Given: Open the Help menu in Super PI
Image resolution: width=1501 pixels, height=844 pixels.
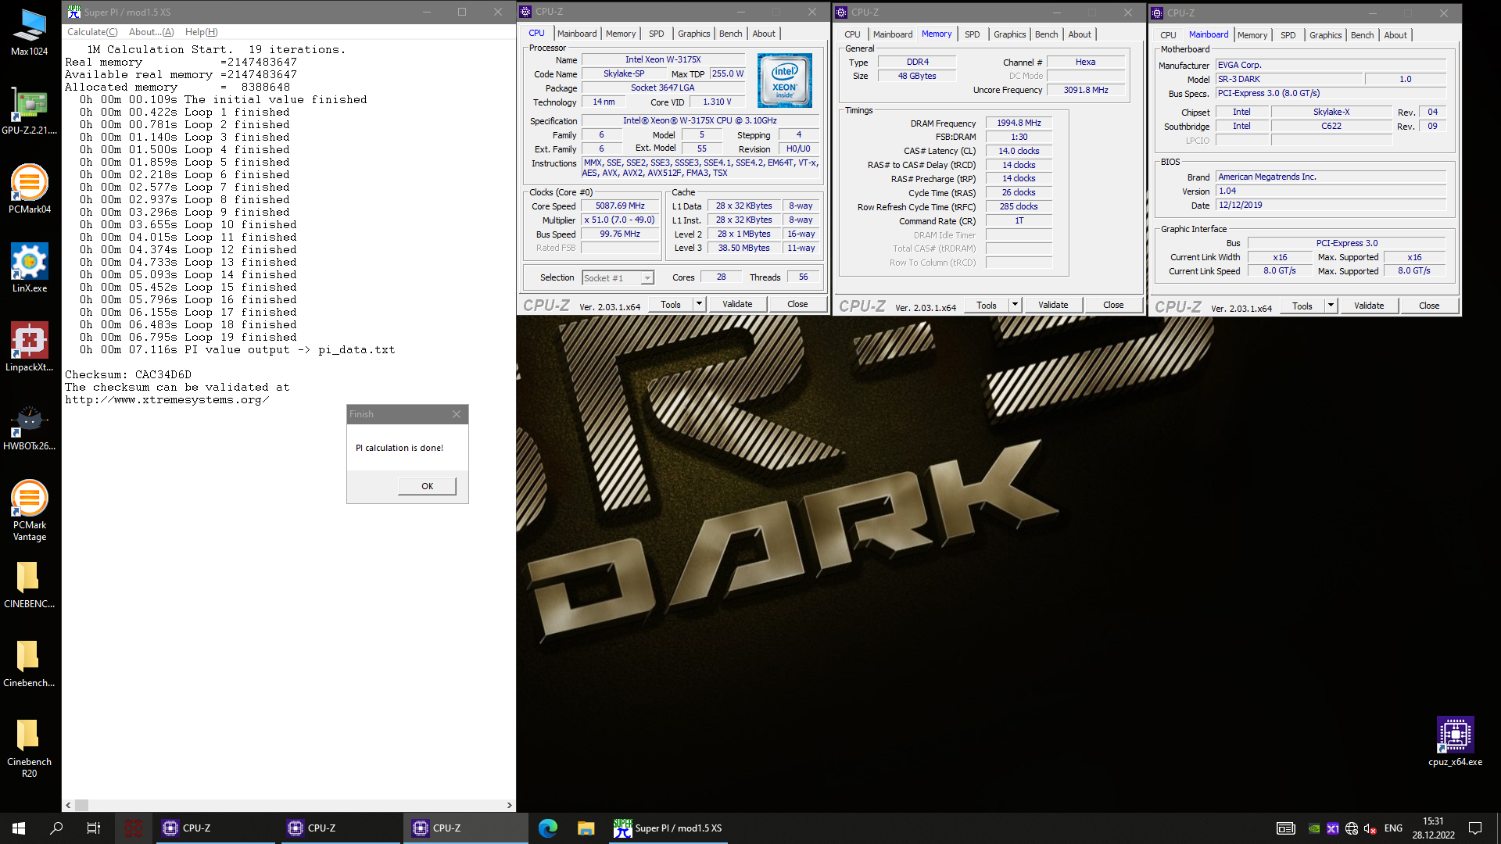Looking at the screenshot, I should click(201, 32).
